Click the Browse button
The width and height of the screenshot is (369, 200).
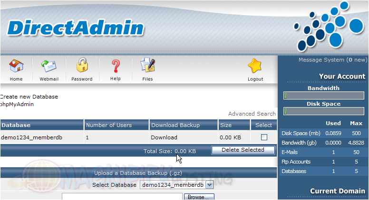pos(199,197)
